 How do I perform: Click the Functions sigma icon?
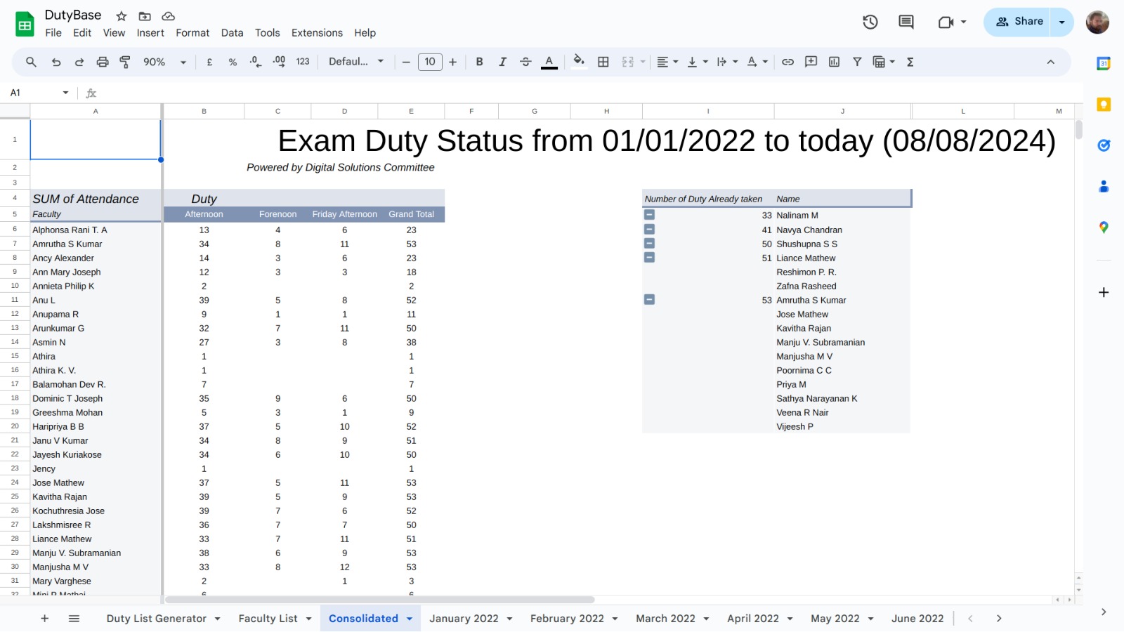pyautogui.click(x=910, y=62)
